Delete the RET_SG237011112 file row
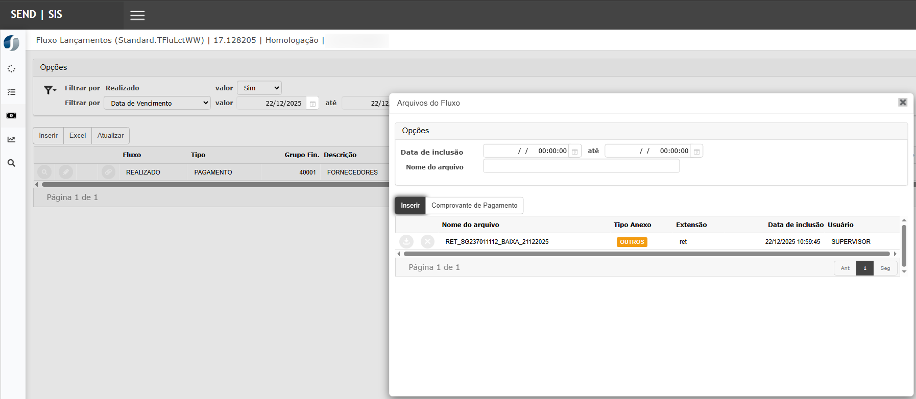Screen dimensions: 916x399 427,241
